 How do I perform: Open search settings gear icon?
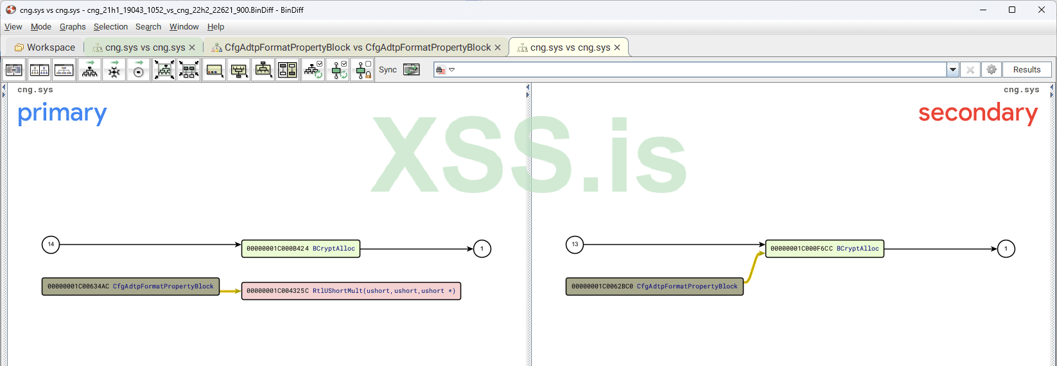[991, 70]
